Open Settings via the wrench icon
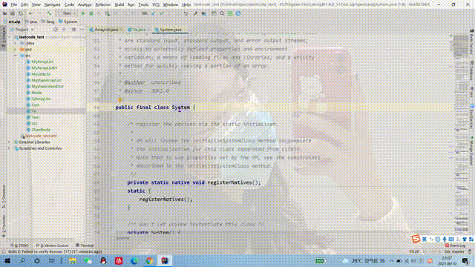 [x=195, y=13]
